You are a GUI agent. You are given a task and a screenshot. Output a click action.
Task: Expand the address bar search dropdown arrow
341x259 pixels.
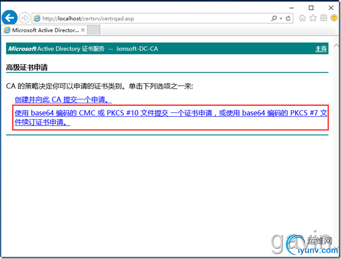[281, 19]
